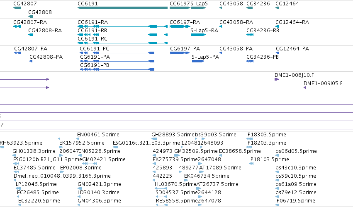
Task: Click the EC37485.5prime EST label
Action: click(x=34, y=168)
